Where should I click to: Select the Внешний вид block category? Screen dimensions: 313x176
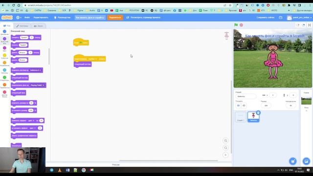4,40
